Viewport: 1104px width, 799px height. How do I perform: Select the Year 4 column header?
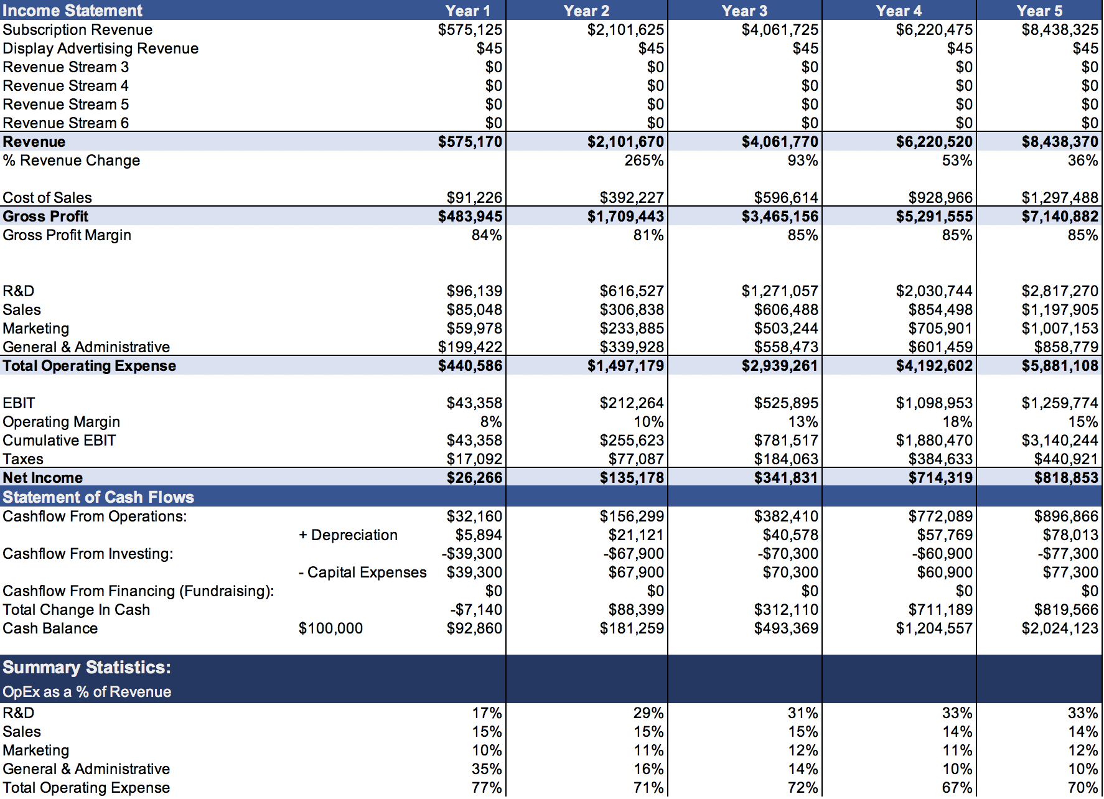tap(899, 11)
